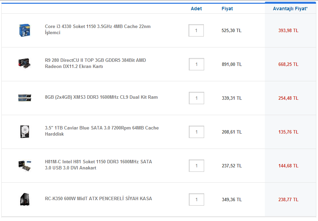
Task: Select the discounted price 668,25 TL
Action: coord(288,64)
